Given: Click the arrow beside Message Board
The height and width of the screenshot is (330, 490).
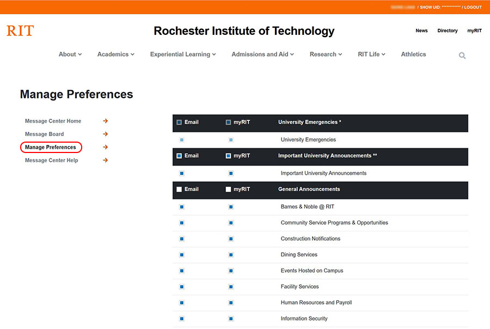Looking at the screenshot, I should [x=106, y=134].
